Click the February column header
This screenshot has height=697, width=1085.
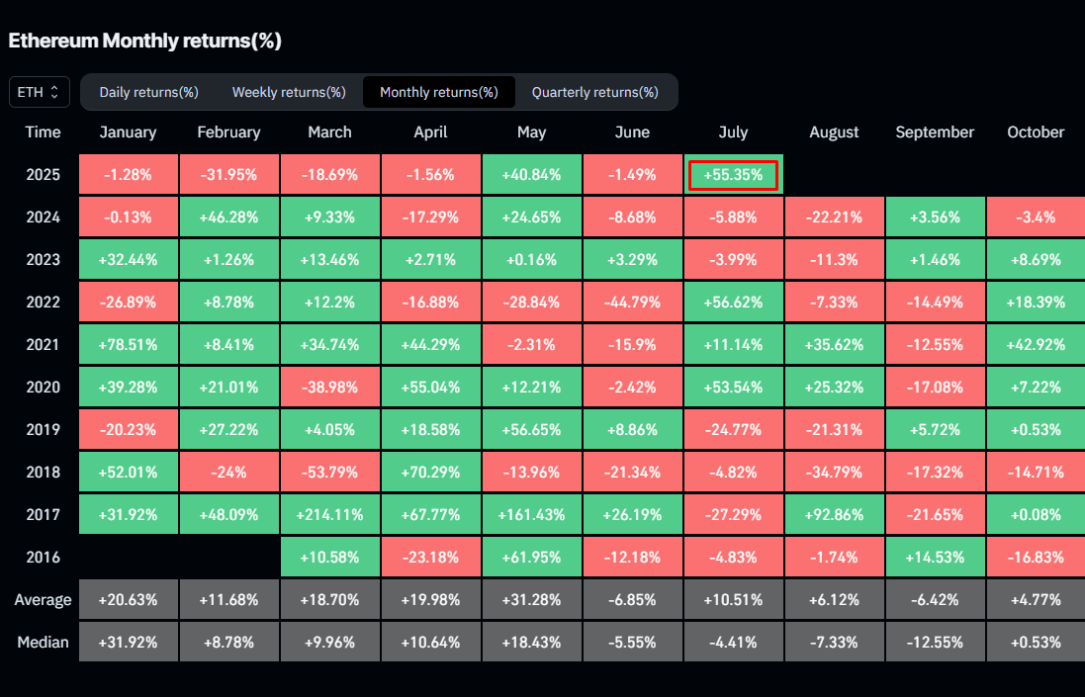(x=229, y=132)
